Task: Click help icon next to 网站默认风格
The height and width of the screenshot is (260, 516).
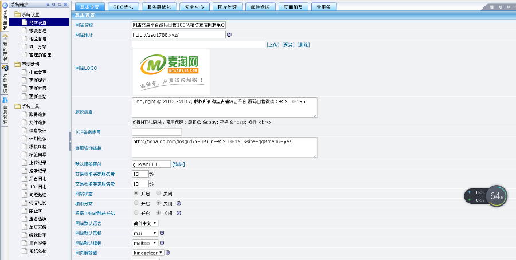Action: coord(162,233)
